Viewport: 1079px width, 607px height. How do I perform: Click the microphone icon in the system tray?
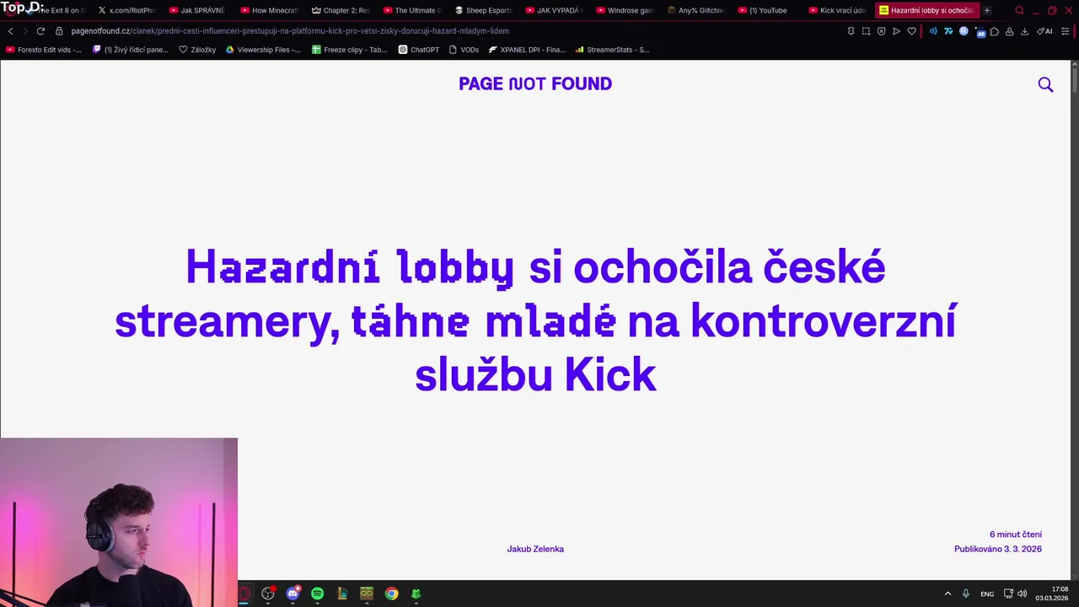click(966, 594)
